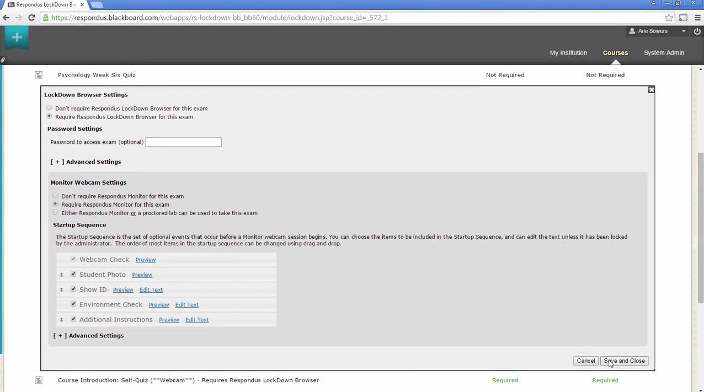704x392 pixels.
Task: Open the System Admin tab
Action: point(664,52)
